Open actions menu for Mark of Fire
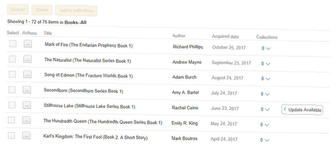Image resolution: width=336 pixels, height=149 pixels. [x=28, y=44]
